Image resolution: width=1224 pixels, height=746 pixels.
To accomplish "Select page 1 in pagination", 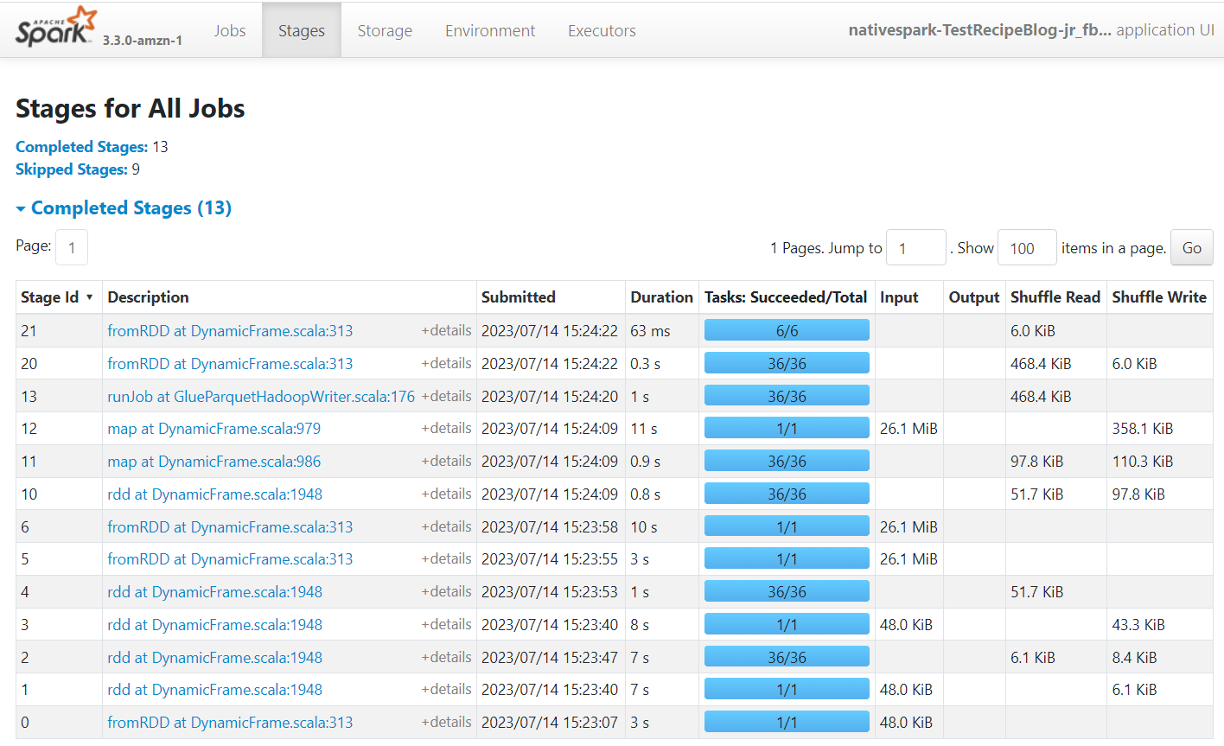I will [72, 248].
